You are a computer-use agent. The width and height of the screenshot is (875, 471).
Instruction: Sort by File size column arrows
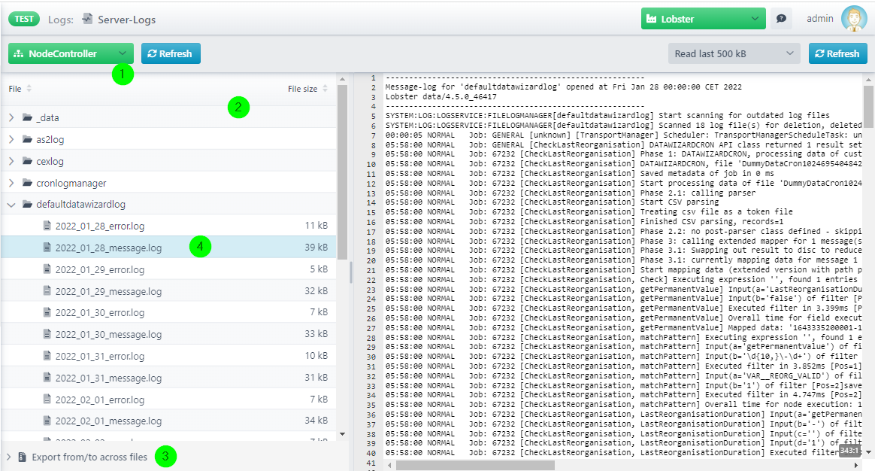click(325, 88)
